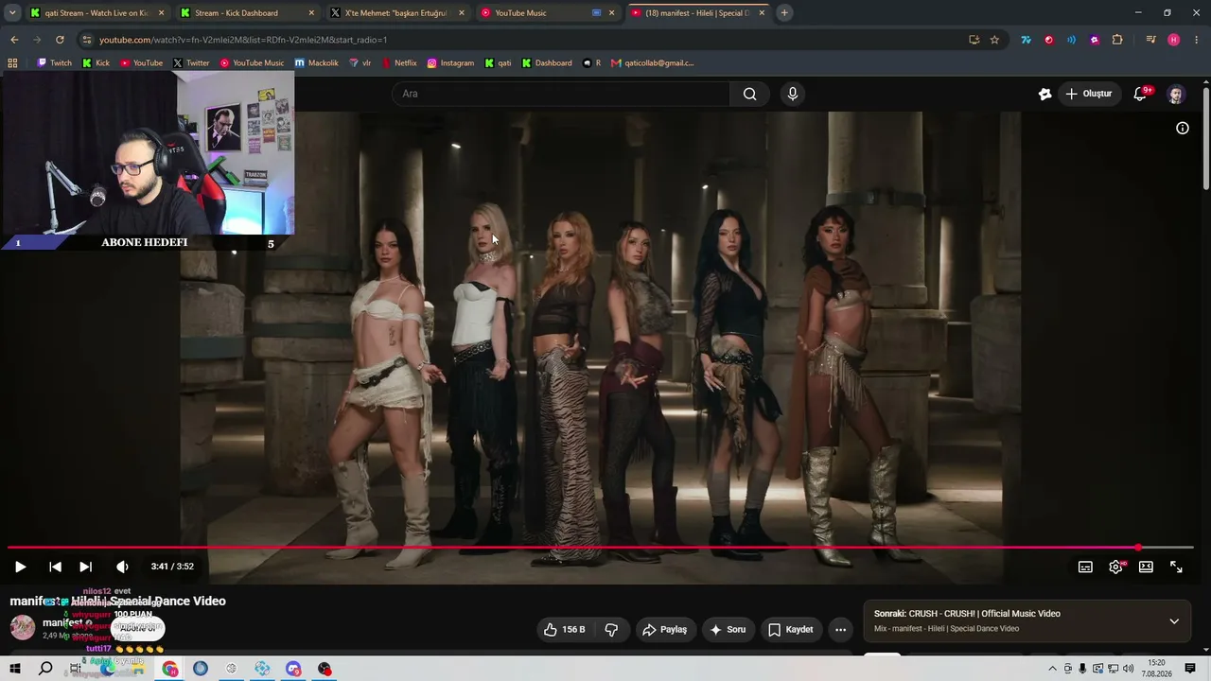Play the paused YouTube video

pos(20,567)
